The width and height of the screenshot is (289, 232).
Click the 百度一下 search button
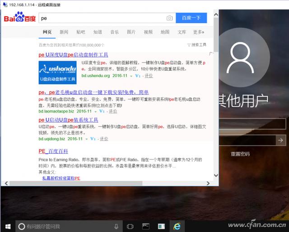pos(191,18)
